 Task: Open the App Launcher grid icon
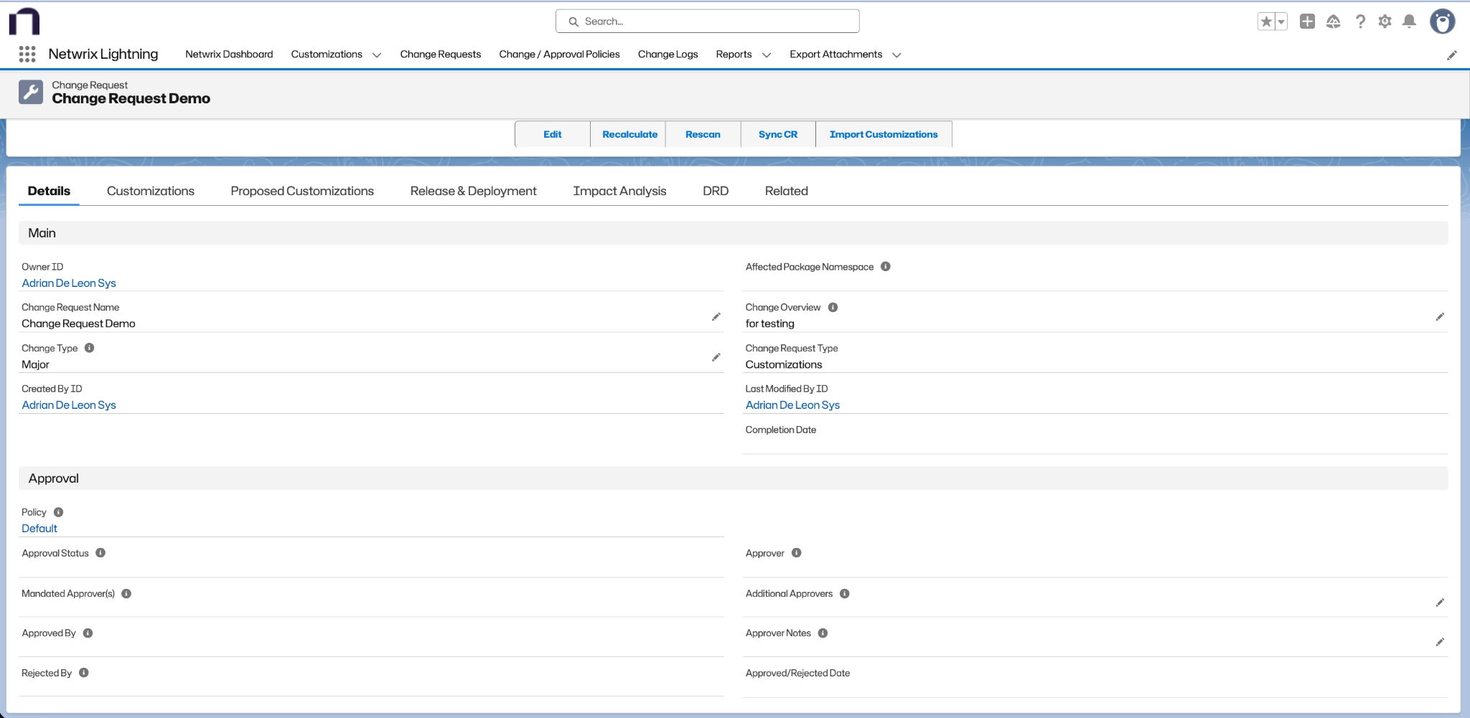click(27, 55)
